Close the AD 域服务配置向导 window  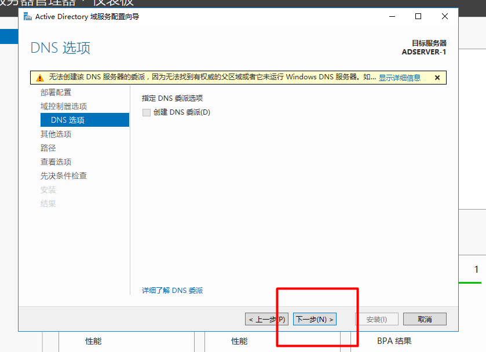445,16
